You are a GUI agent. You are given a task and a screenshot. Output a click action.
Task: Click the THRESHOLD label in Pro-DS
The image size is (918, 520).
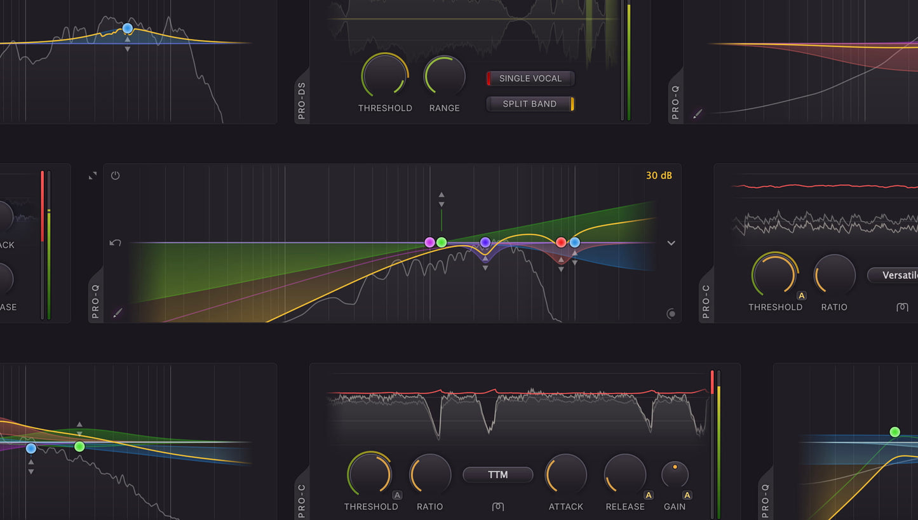[385, 108]
